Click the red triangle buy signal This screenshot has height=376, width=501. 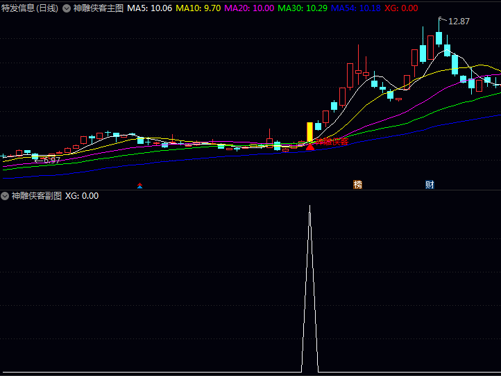[310, 146]
